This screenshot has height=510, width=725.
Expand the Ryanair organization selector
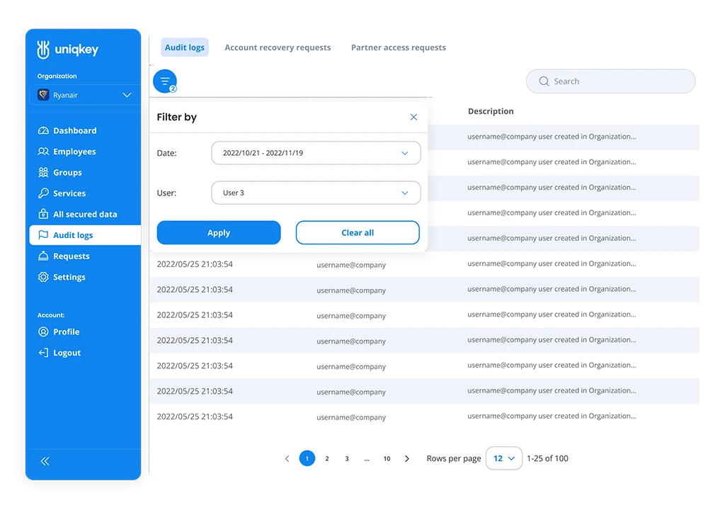(84, 94)
